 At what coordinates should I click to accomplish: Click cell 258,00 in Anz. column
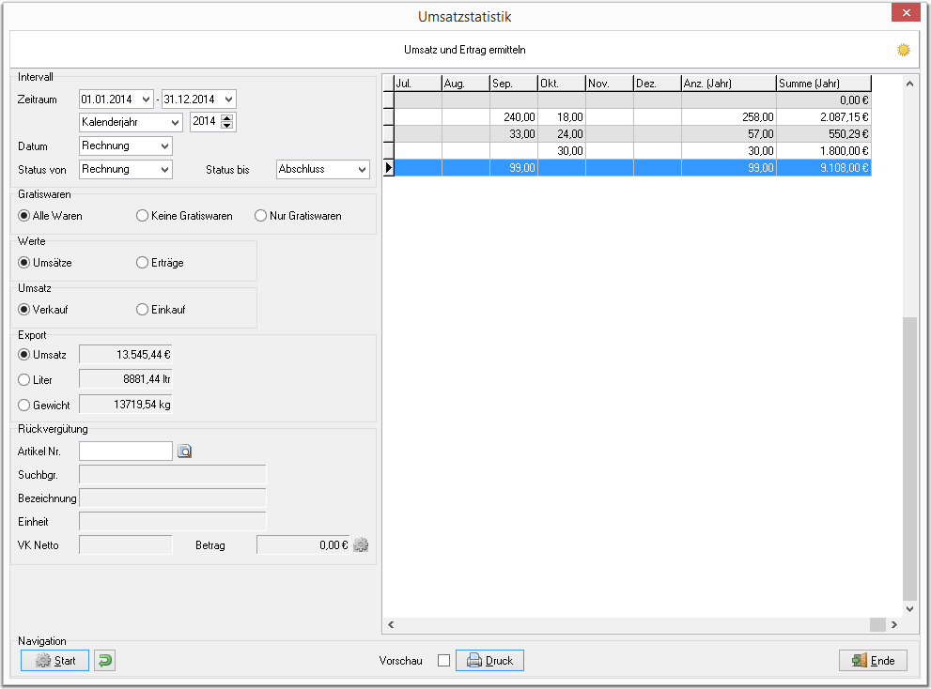[728, 117]
